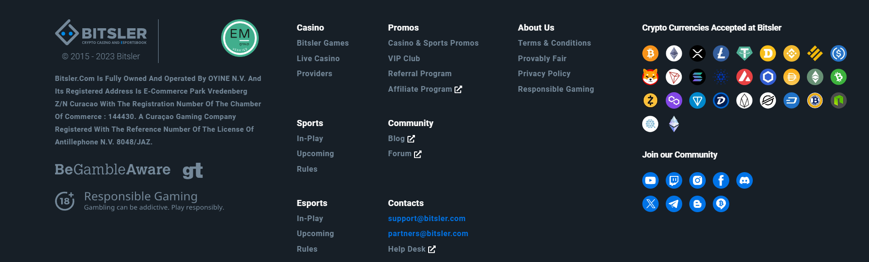Click the Discord community icon

tap(744, 181)
